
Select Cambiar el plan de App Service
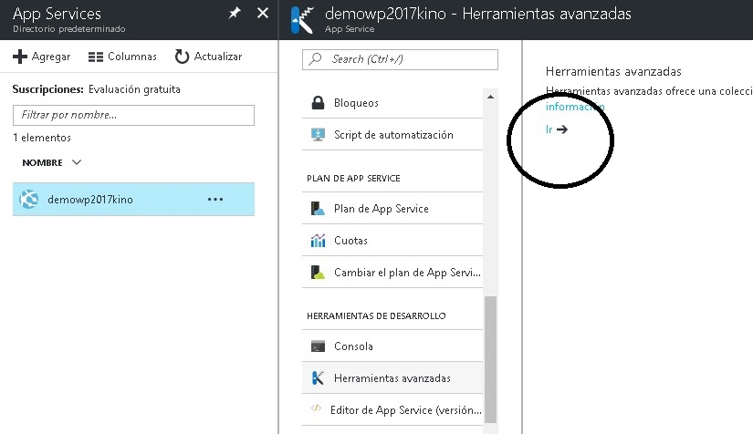[406, 273]
